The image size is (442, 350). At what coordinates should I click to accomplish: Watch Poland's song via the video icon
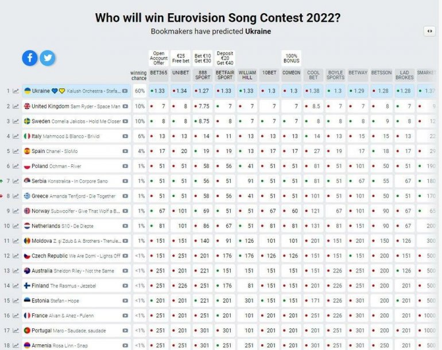click(125, 166)
